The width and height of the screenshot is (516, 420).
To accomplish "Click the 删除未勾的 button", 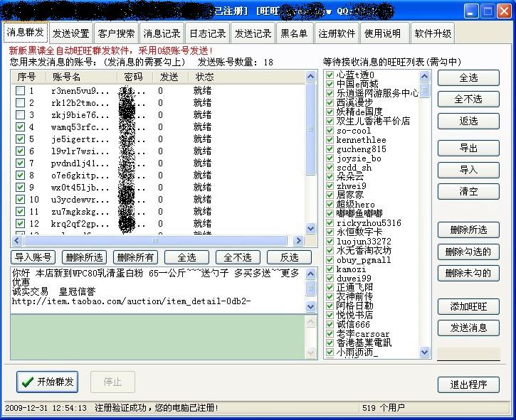I will tap(468, 273).
